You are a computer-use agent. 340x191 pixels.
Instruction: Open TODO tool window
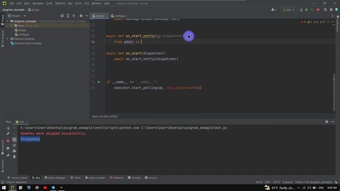point(75,178)
